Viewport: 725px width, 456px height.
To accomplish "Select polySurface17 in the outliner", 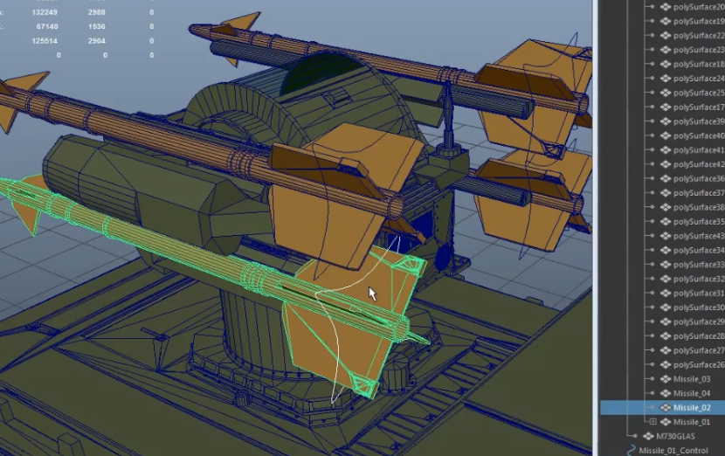I will coord(699,107).
